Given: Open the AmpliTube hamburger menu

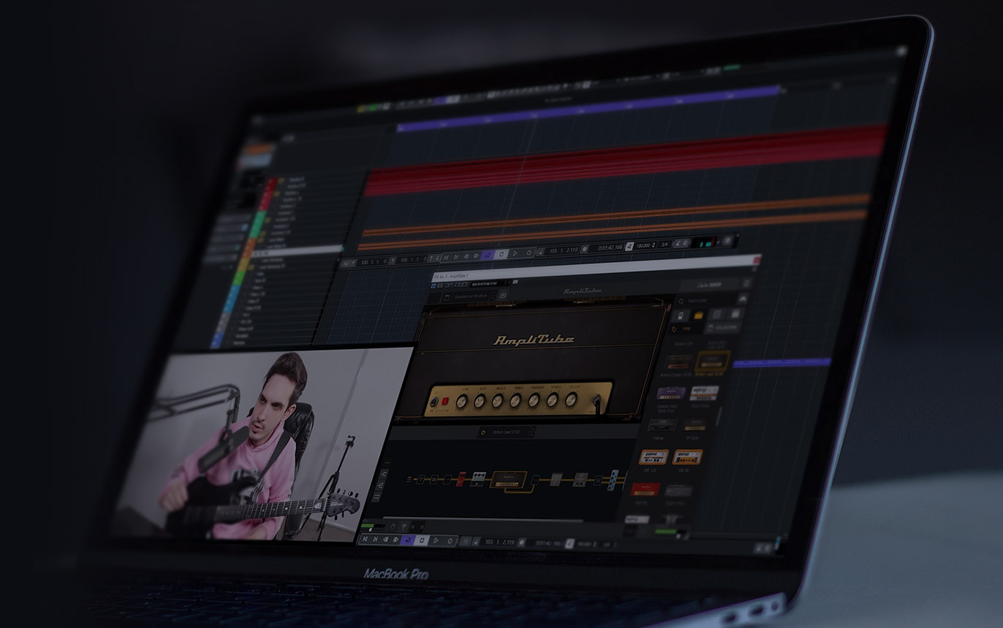Looking at the screenshot, I should [747, 283].
